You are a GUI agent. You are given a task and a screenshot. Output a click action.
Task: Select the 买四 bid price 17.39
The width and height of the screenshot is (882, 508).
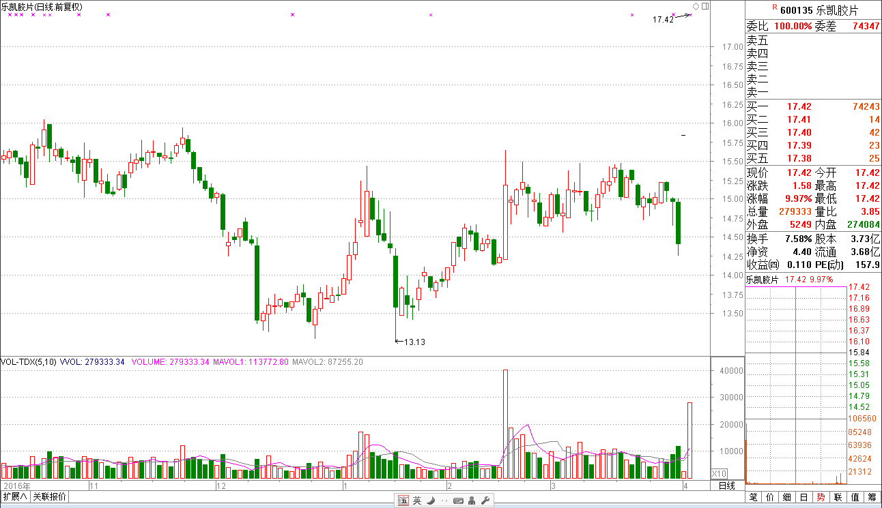tap(799, 145)
